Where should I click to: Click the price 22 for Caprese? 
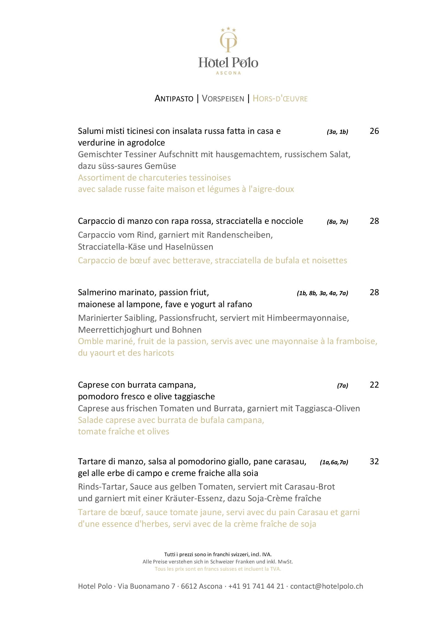point(374,385)
